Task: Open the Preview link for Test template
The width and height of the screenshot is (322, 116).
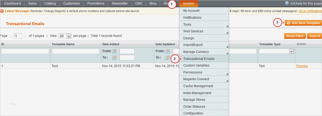Action: 302,66
